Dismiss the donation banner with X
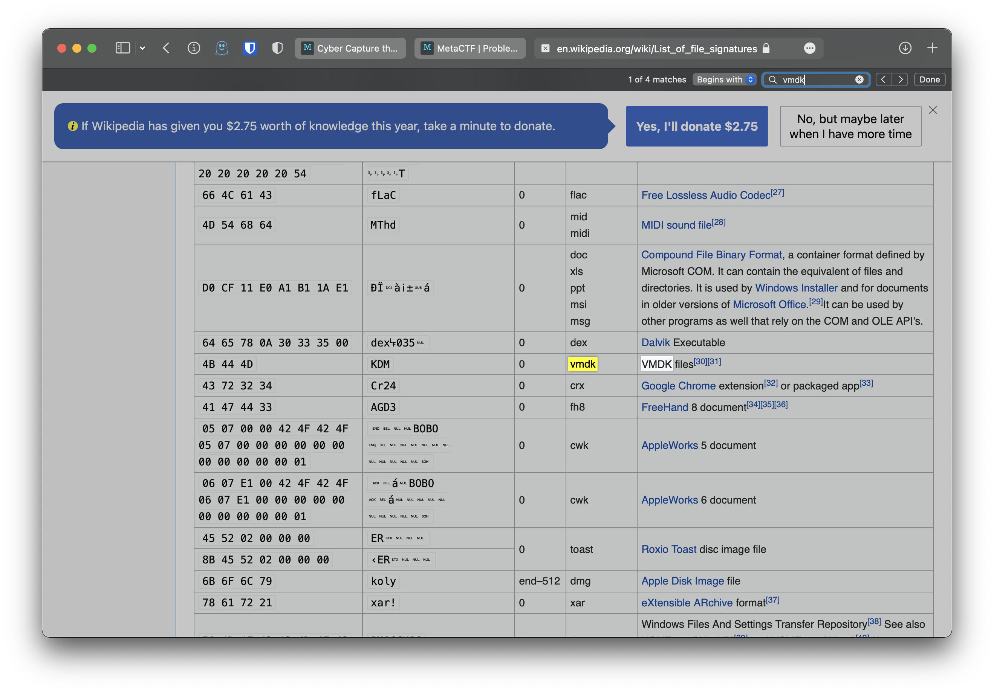The image size is (994, 693). [x=933, y=110]
